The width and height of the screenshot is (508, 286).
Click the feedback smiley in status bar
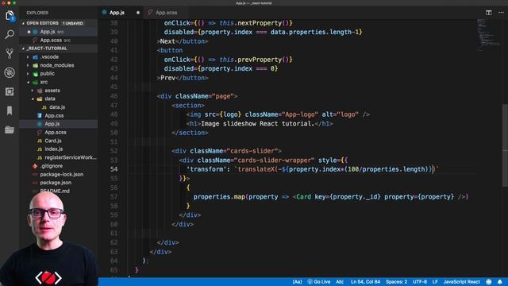point(489,282)
